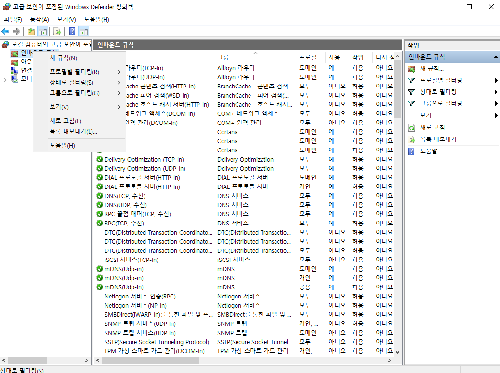The image size is (500, 373).
Task: Sort by the 사용 column header
Action: [x=337, y=57]
